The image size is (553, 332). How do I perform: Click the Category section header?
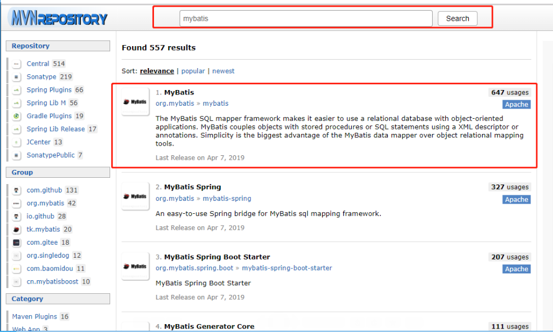pyautogui.click(x=58, y=299)
